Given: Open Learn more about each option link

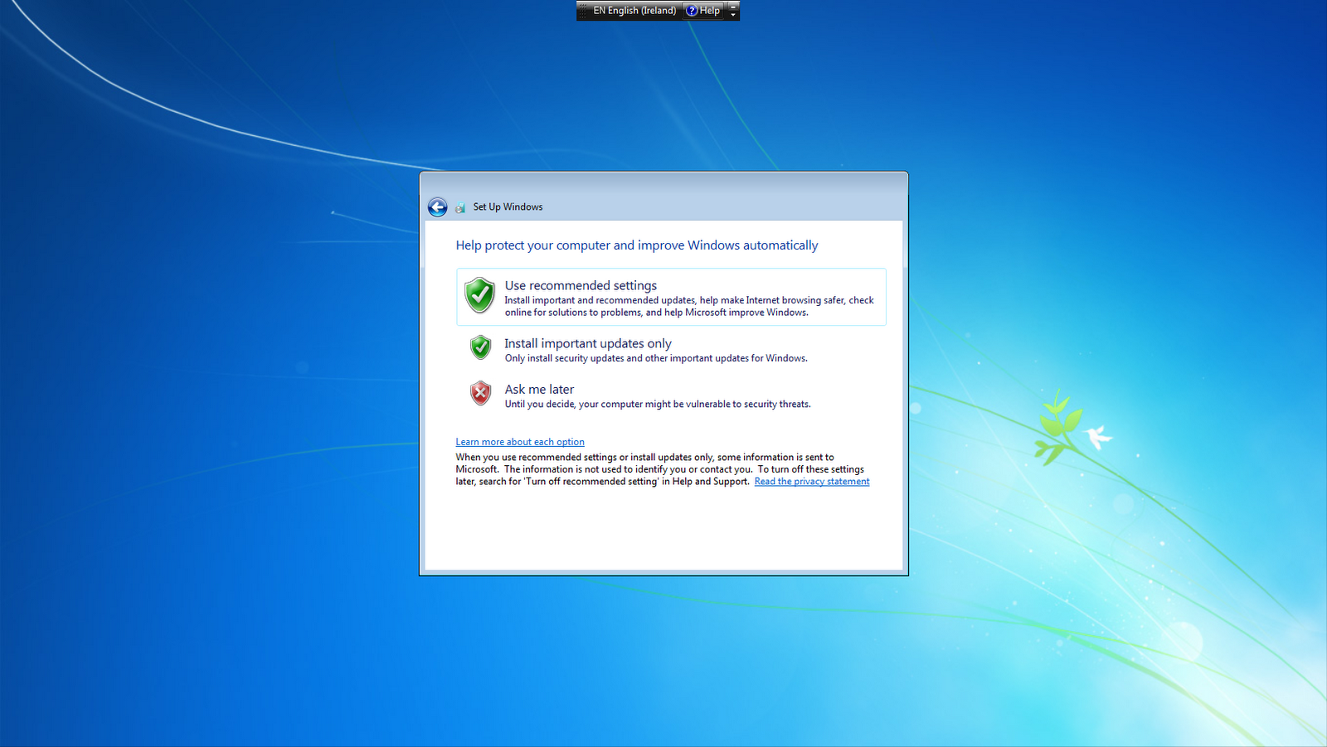Looking at the screenshot, I should pos(520,442).
